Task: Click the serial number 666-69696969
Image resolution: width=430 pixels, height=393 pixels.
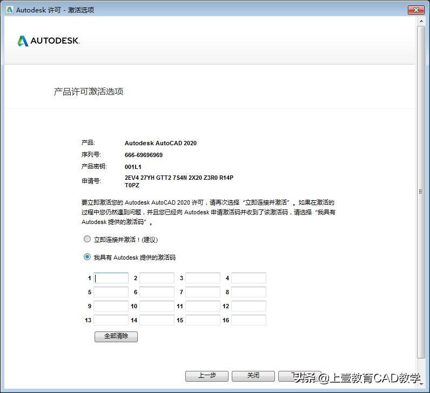Action: coord(144,155)
